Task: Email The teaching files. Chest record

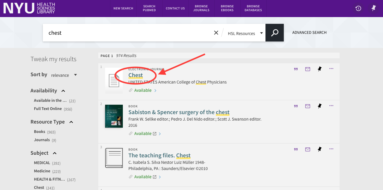Action: click(x=308, y=149)
